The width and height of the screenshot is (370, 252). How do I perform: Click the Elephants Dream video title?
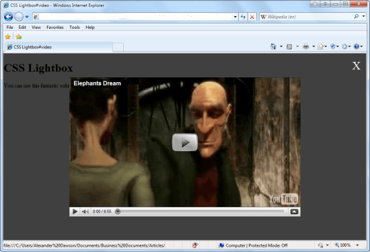click(98, 83)
